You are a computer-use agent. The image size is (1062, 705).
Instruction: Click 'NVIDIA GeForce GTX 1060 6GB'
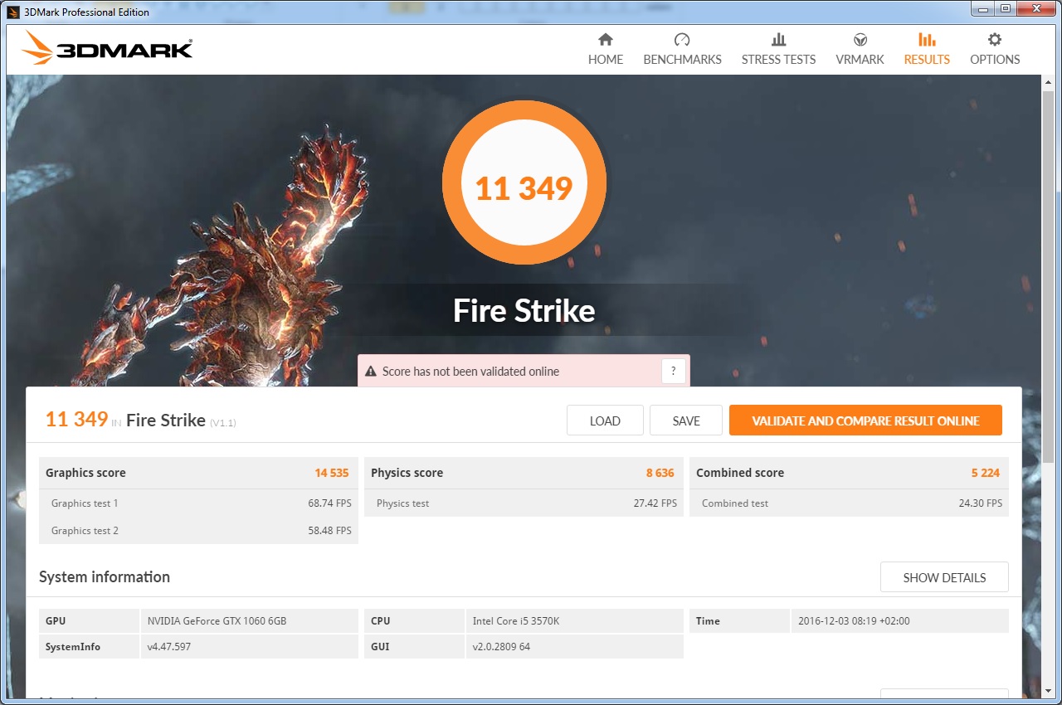[217, 621]
